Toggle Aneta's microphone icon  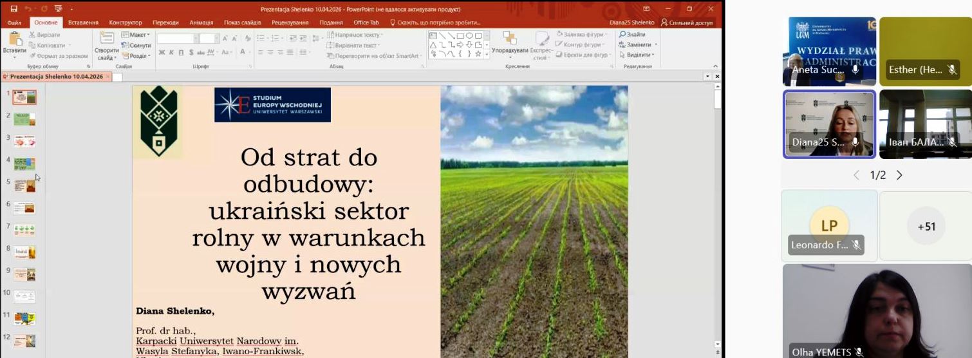coord(855,70)
